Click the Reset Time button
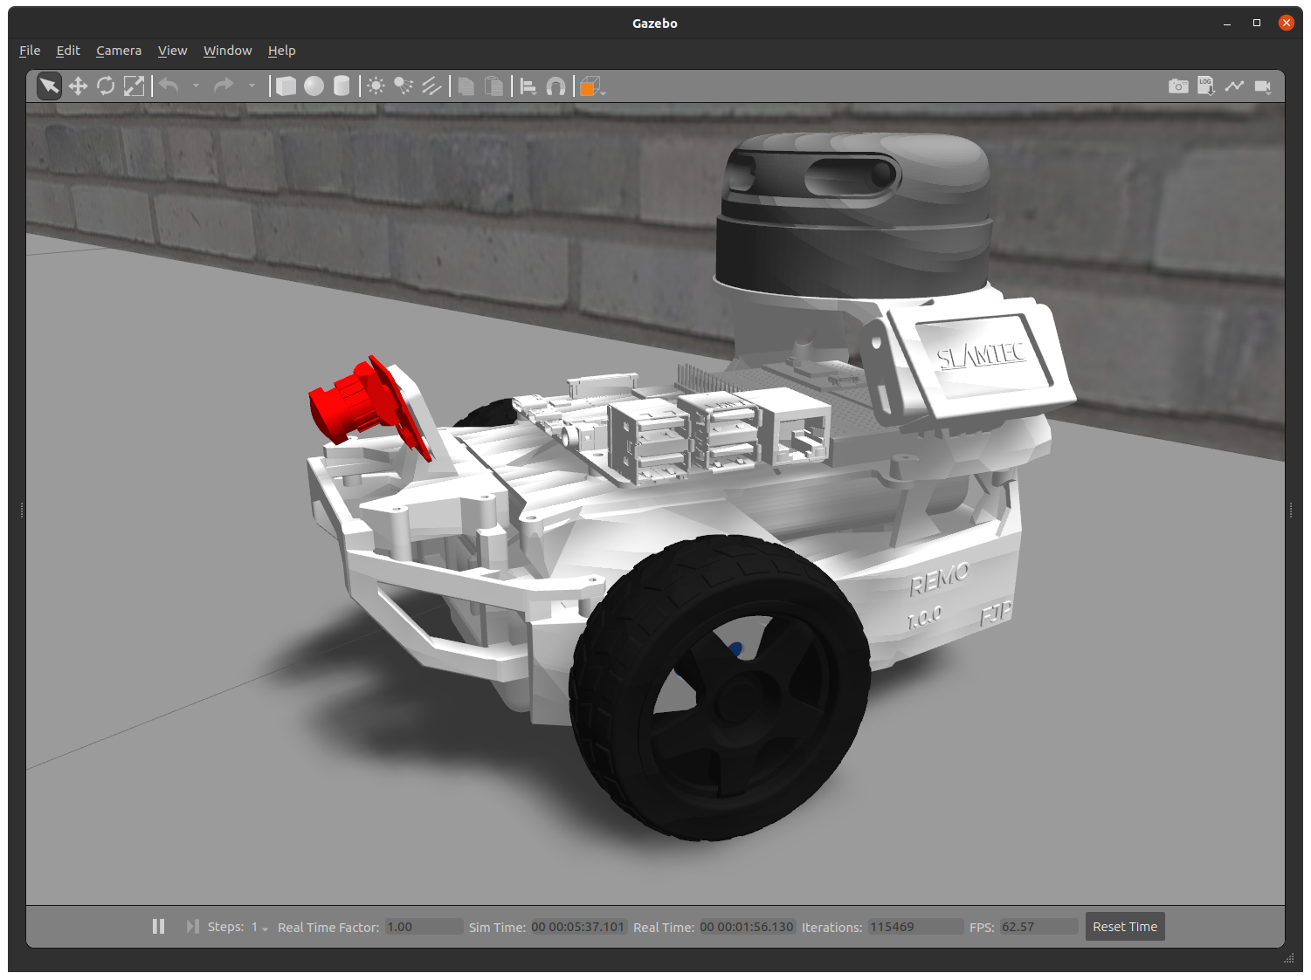Image resolution: width=1311 pixels, height=980 pixels. 1124,927
